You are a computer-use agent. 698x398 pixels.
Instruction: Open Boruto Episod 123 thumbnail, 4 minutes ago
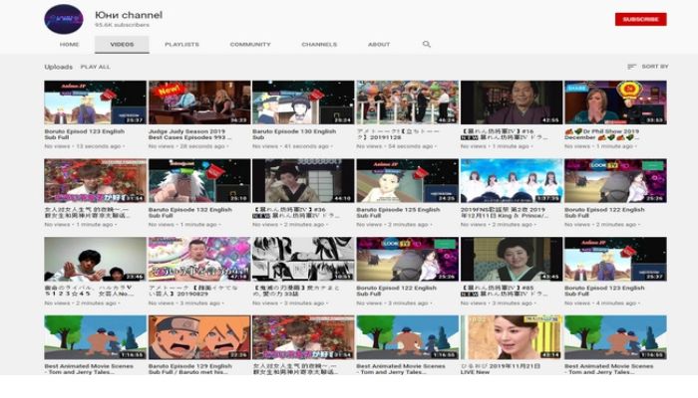click(615, 259)
